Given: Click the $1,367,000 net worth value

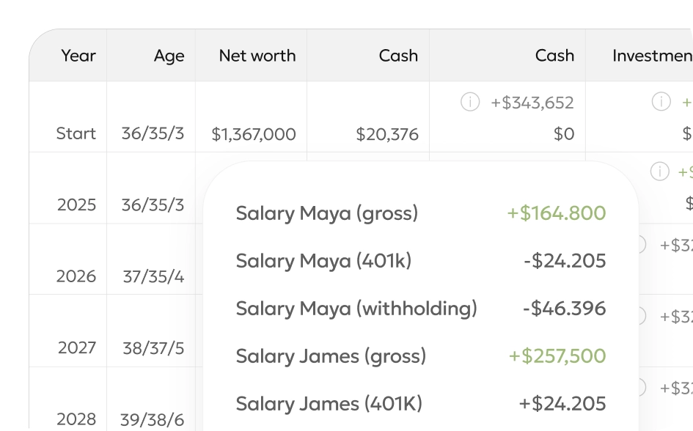Looking at the screenshot, I should tap(254, 134).
